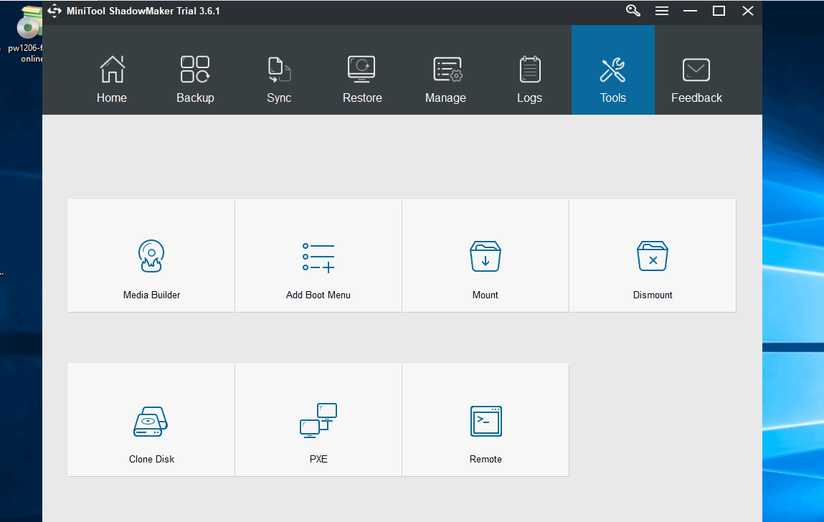Click the license key icon in titlebar
Image resolution: width=824 pixels, height=522 pixels.
pyautogui.click(x=632, y=11)
